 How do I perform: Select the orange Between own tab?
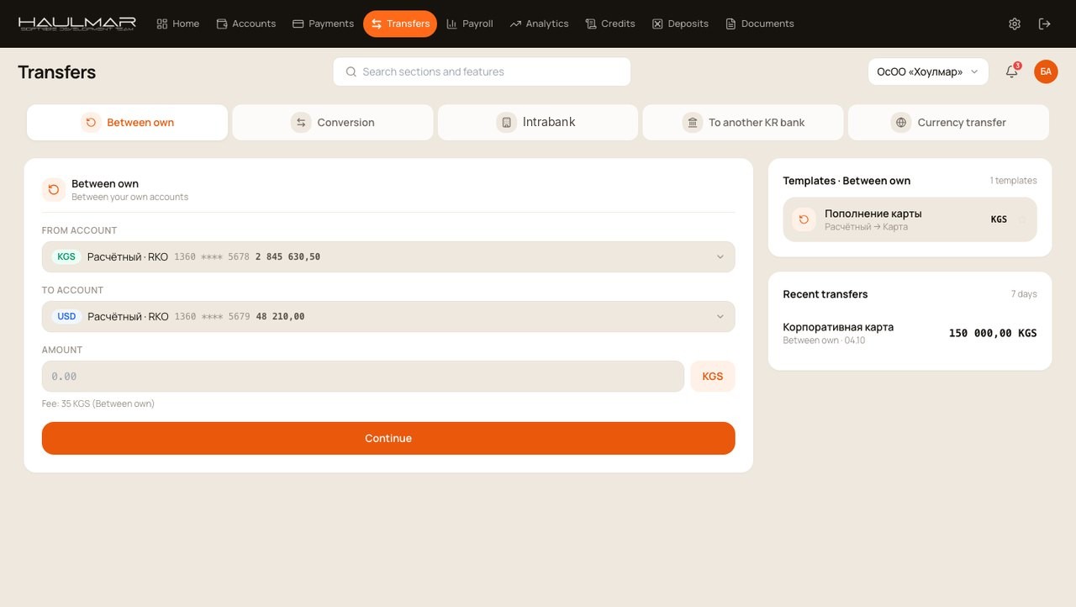coord(127,123)
